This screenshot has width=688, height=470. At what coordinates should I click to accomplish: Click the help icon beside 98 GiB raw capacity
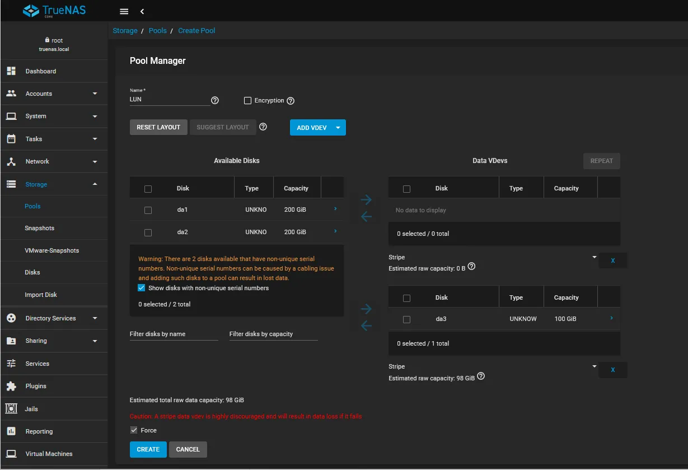pyautogui.click(x=481, y=377)
